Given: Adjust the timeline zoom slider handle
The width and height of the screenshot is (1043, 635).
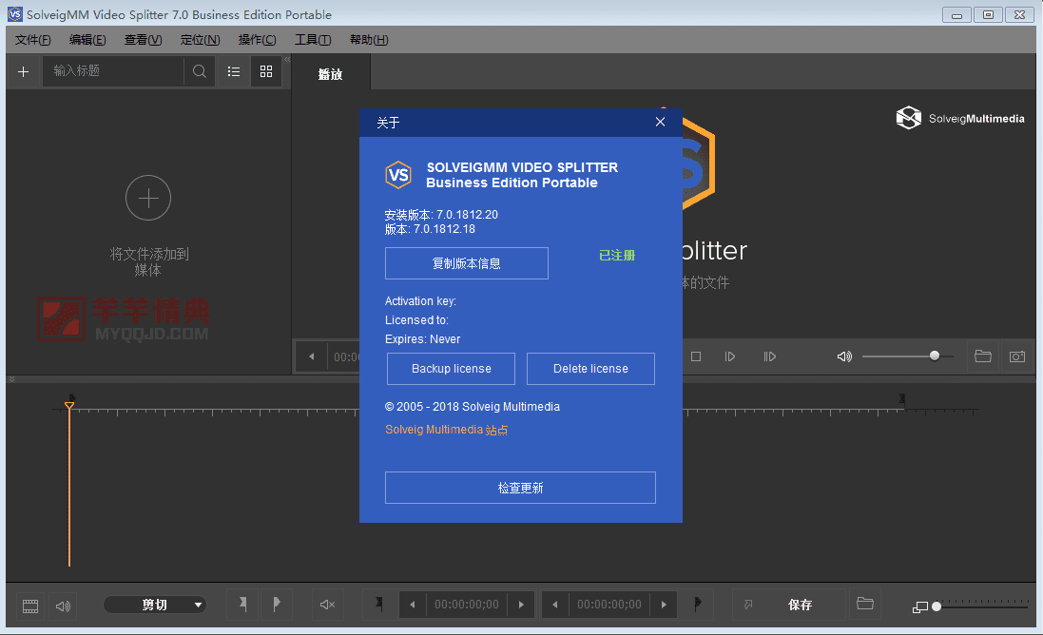Looking at the screenshot, I should (937, 606).
